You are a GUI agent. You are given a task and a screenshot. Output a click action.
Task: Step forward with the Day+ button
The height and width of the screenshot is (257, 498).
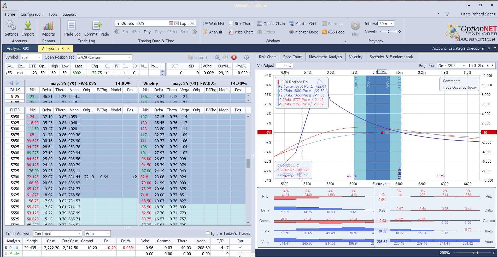[x=159, y=32]
